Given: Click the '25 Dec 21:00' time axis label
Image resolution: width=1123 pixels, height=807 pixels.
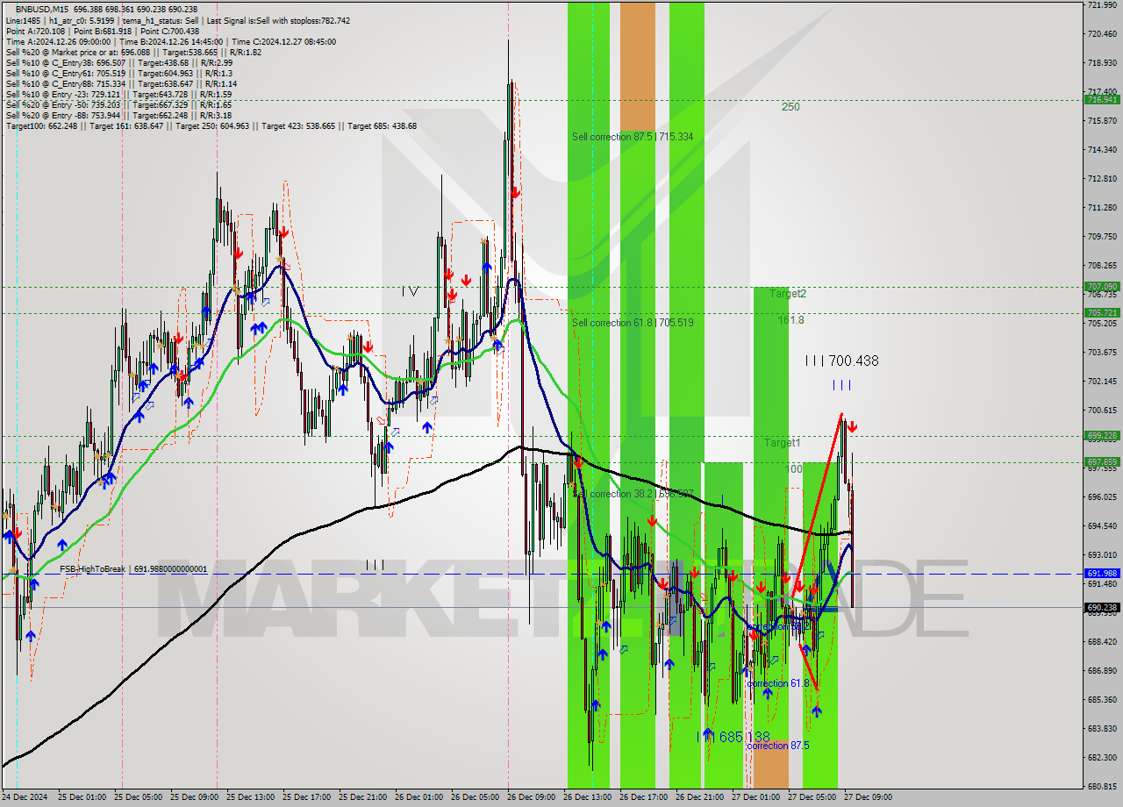Looking at the screenshot, I should click(361, 797).
